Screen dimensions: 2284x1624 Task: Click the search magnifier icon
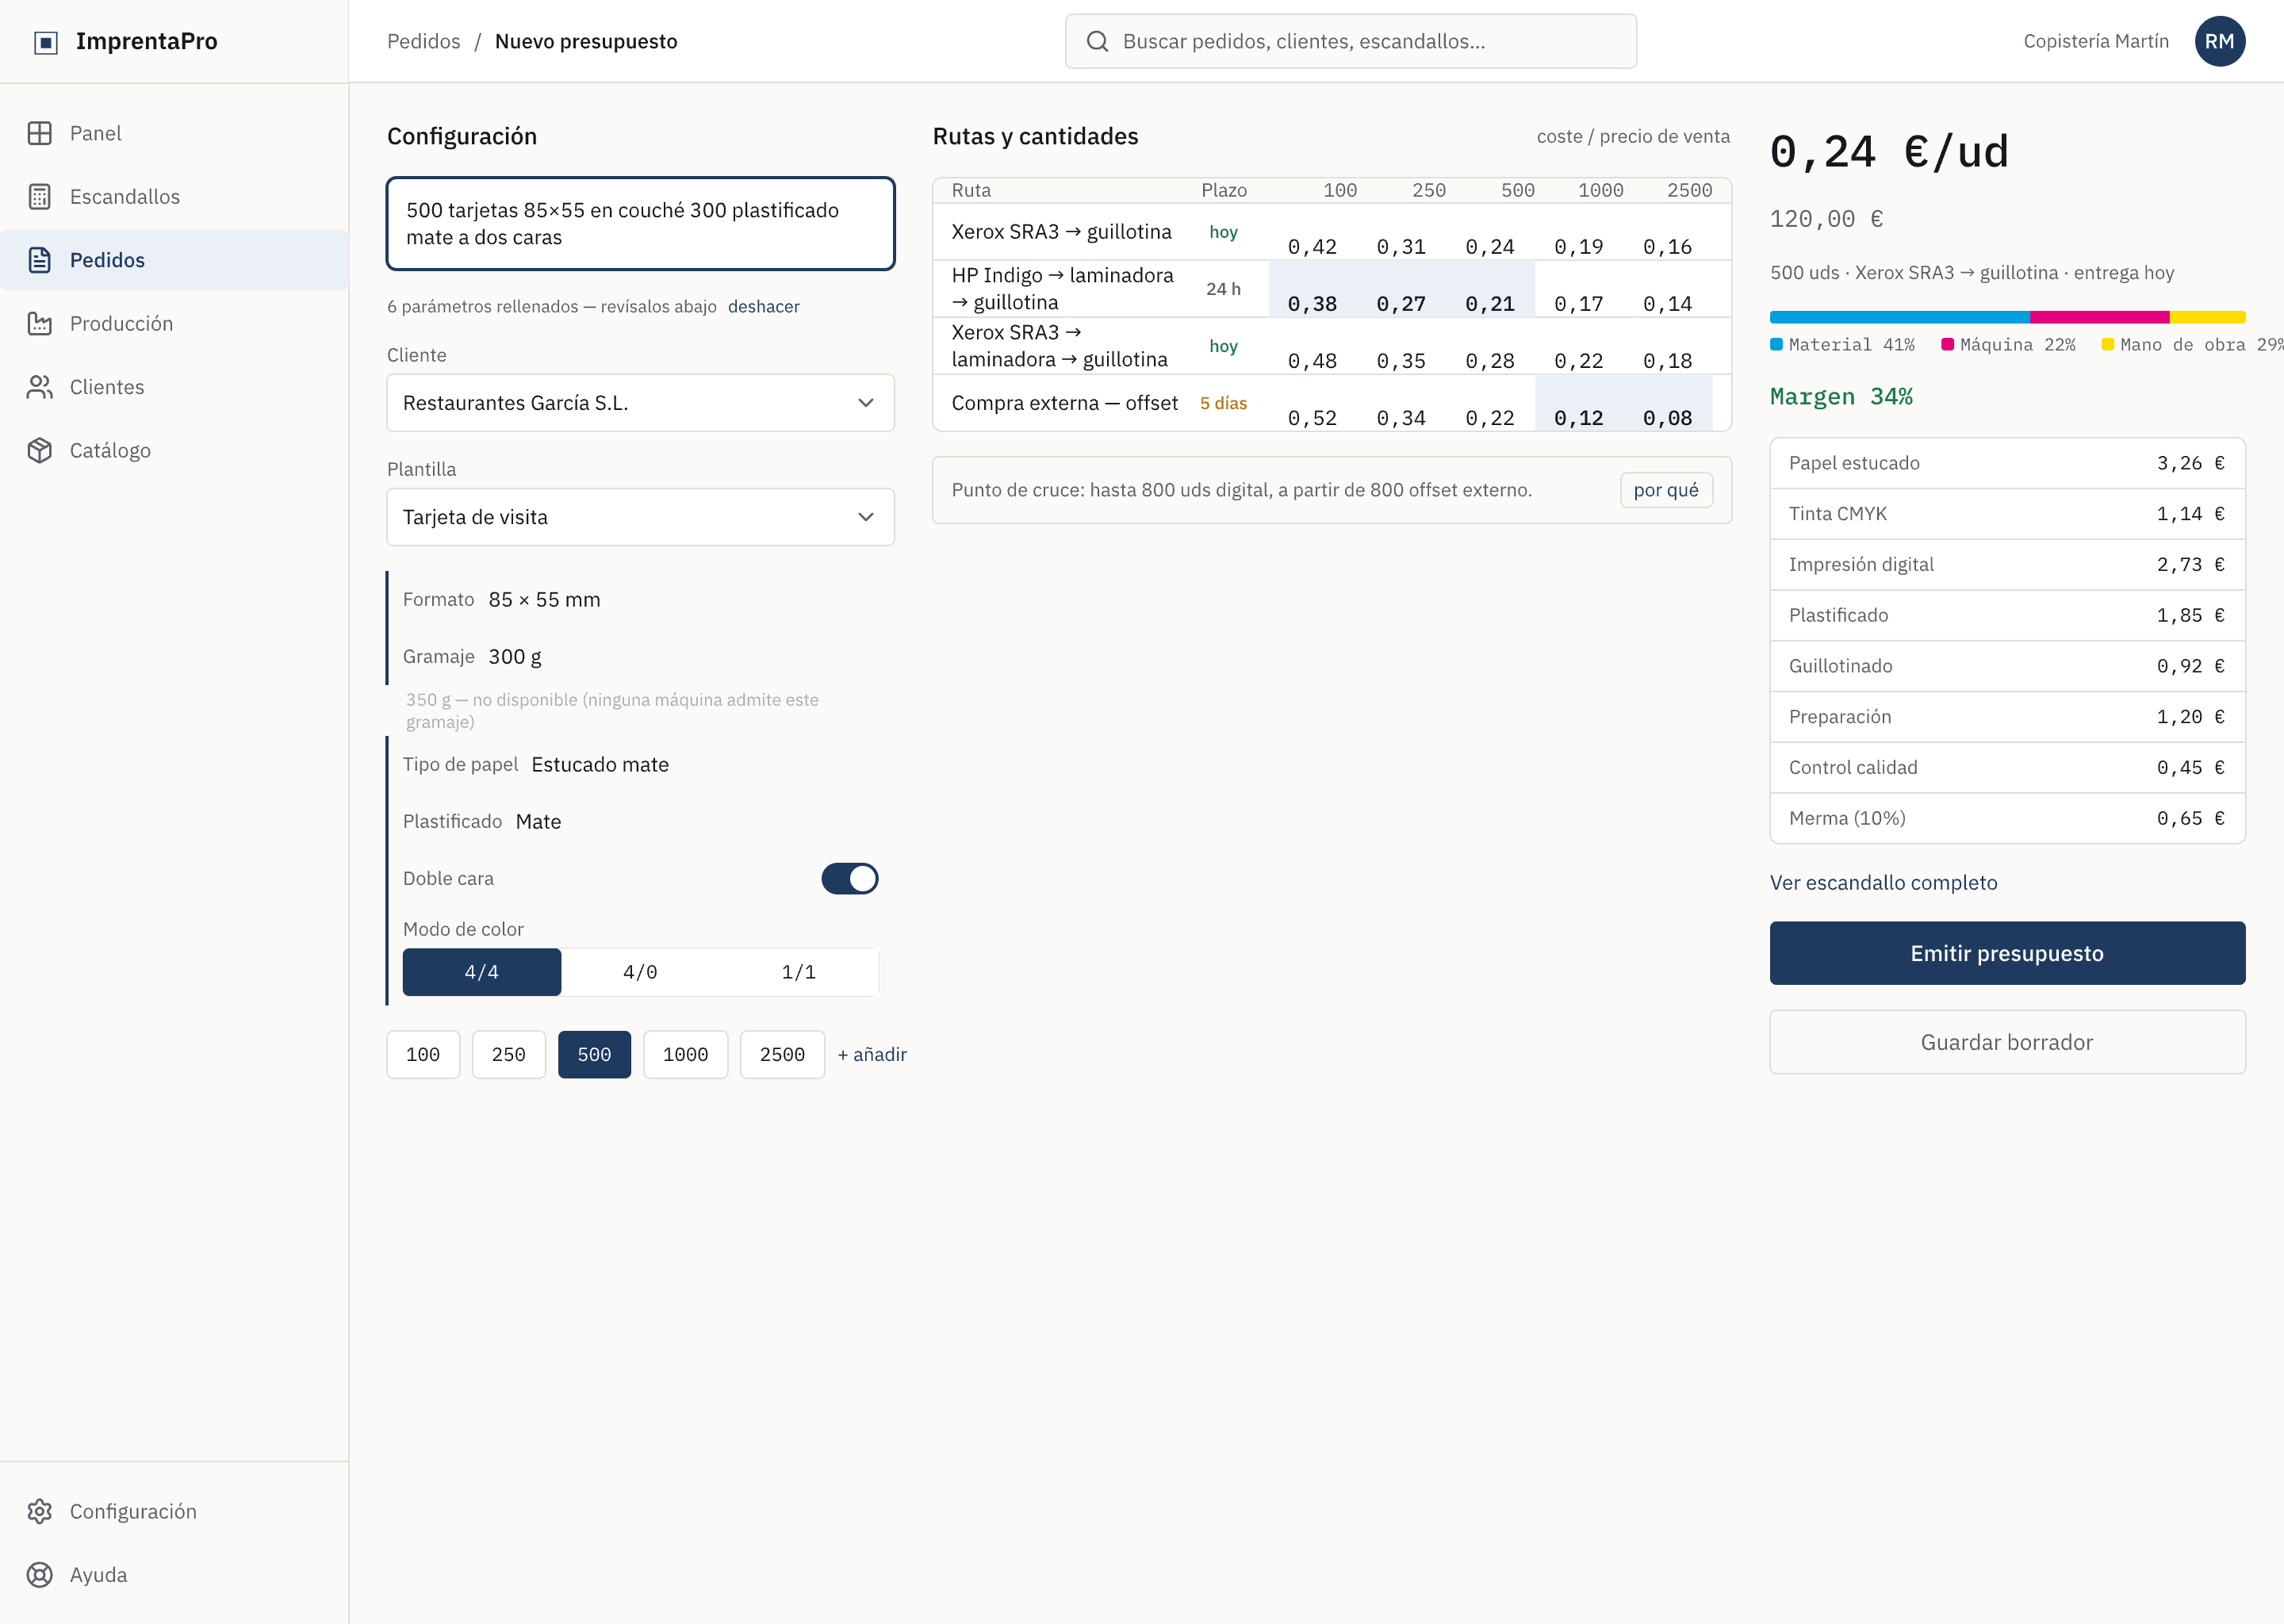[1097, 41]
